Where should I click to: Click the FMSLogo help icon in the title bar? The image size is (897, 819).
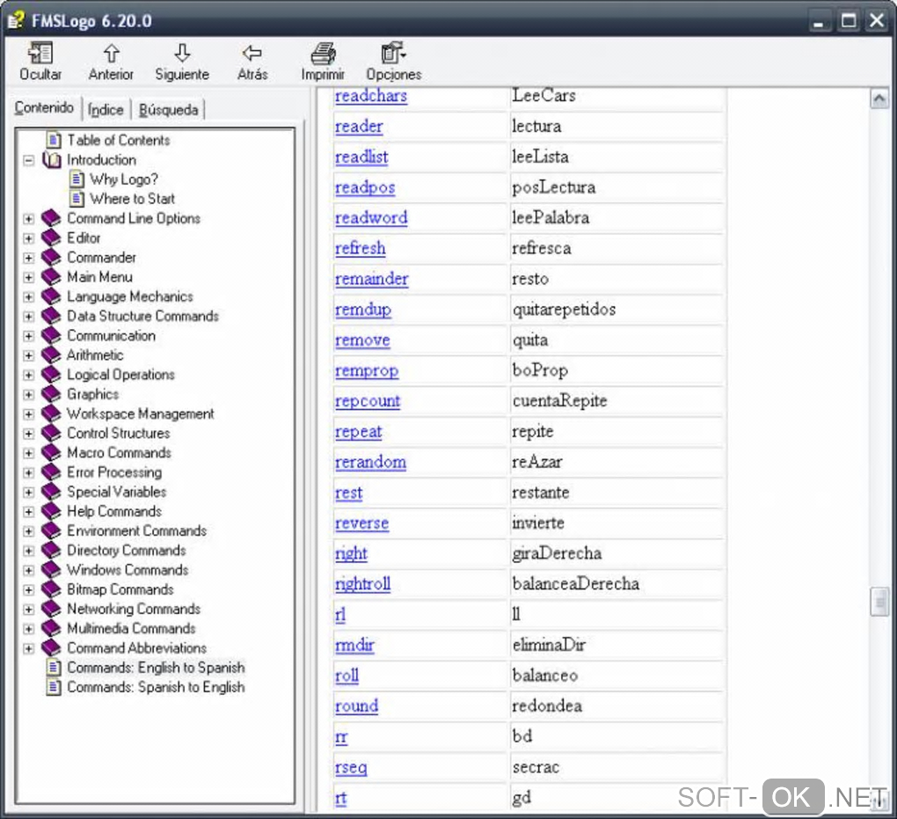(x=16, y=20)
